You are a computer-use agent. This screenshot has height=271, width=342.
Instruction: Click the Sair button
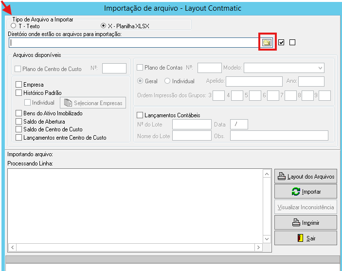point(306,238)
